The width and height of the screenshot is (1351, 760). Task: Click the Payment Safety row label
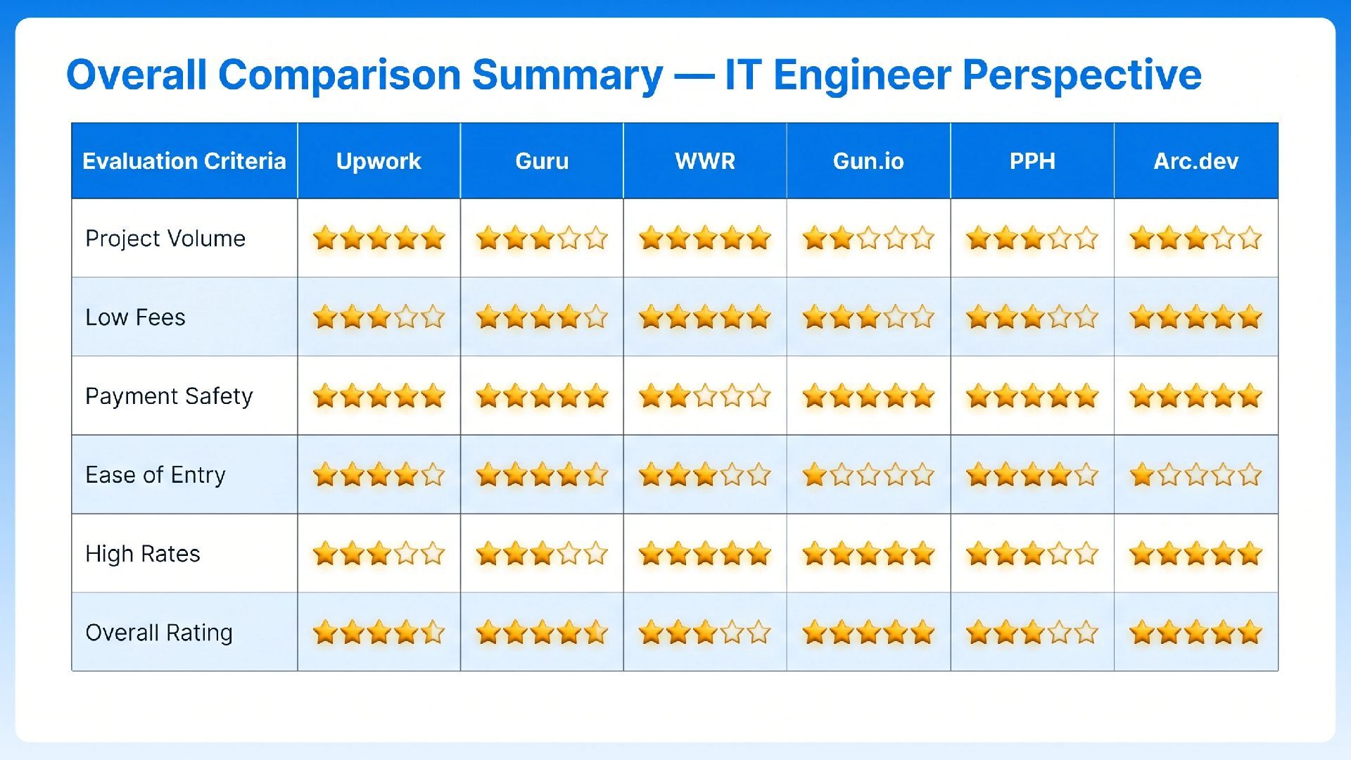pos(169,396)
